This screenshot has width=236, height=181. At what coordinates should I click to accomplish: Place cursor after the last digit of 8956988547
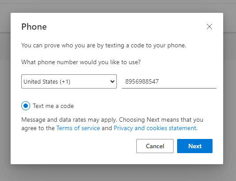pyautogui.click(x=159, y=81)
